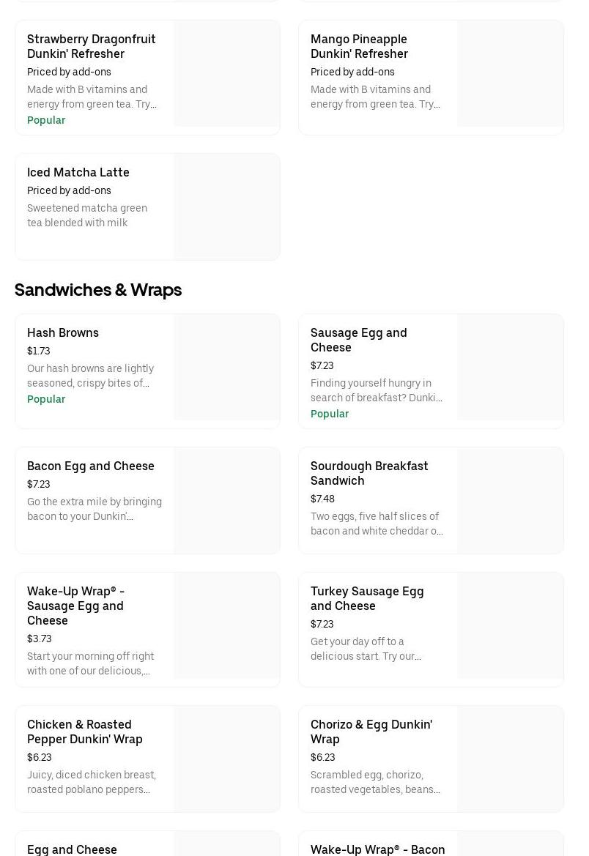
Task: Open the Strawberry Dragonfruit Dunkin' Refresher item
Action: (x=91, y=46)
